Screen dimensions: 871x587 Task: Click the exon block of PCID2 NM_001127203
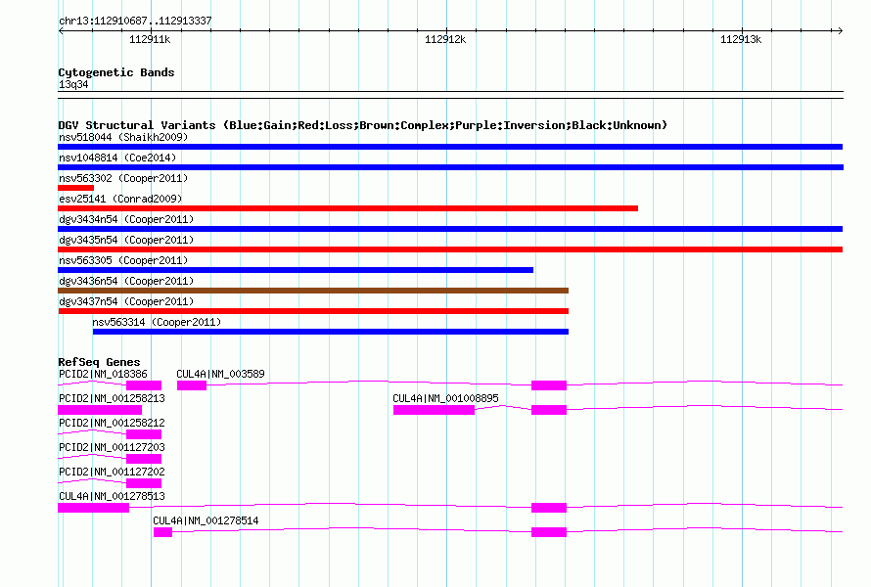point(144,459)
